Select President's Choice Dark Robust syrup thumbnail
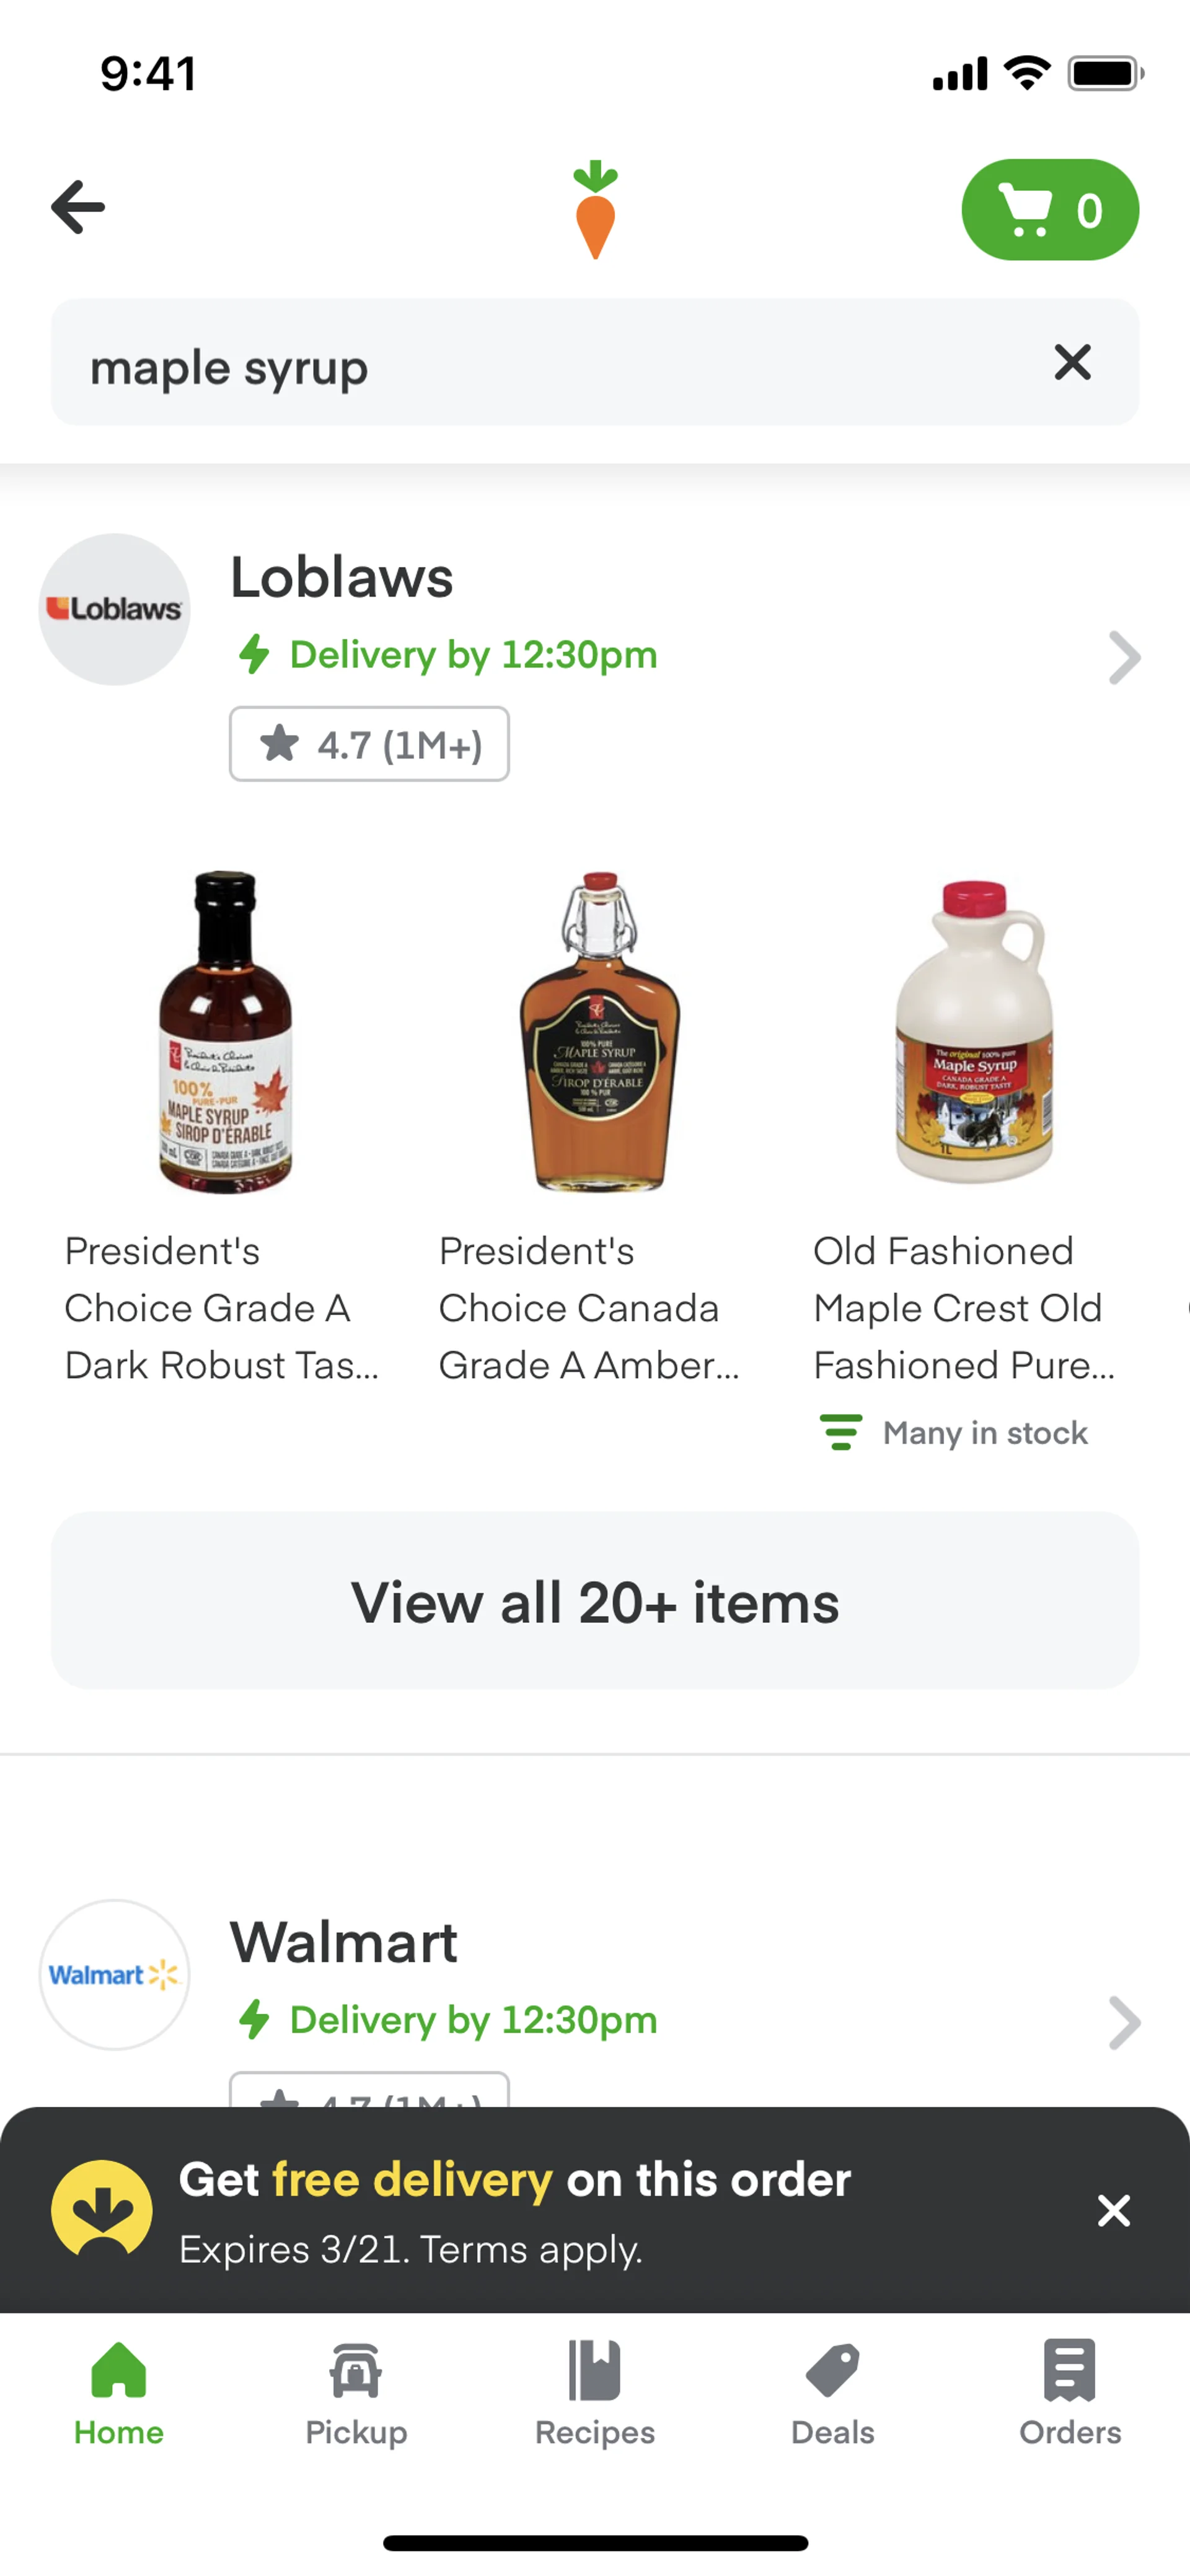Screen dimensions: 1190x2576 pos(225,1032)
